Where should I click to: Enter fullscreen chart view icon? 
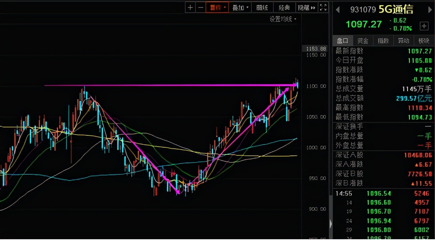click(x=323, y=7)
